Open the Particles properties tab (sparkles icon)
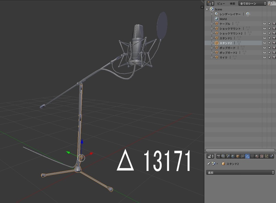 [x=267, y=156]
